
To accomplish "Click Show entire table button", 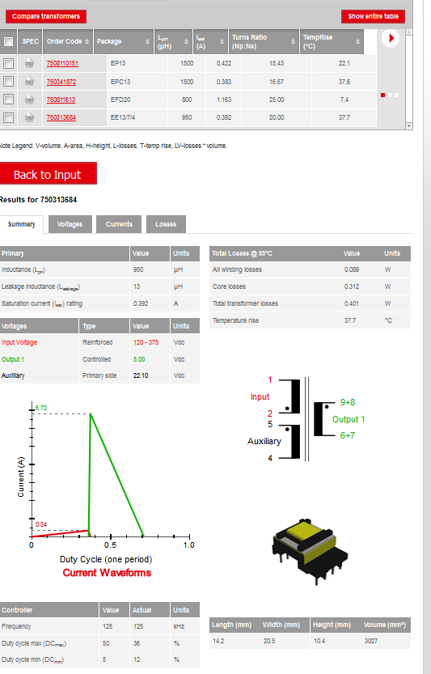I will click(x=373, y=16).
